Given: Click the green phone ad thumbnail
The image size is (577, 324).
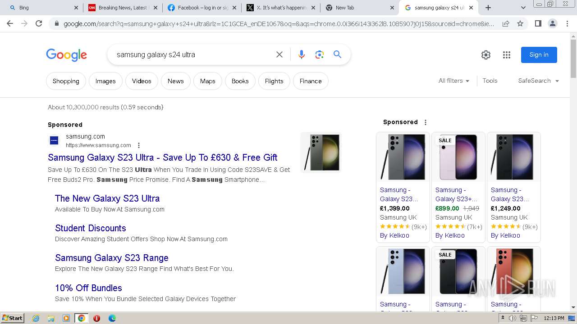Looking at the screenshot, I should [x=321, y=152].
